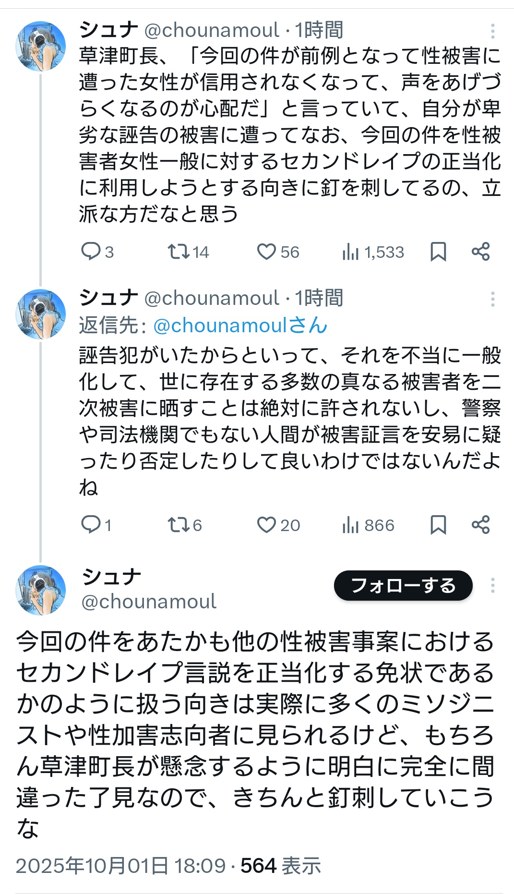Retweet the first tweet with 14 reposts

(179, 251)
